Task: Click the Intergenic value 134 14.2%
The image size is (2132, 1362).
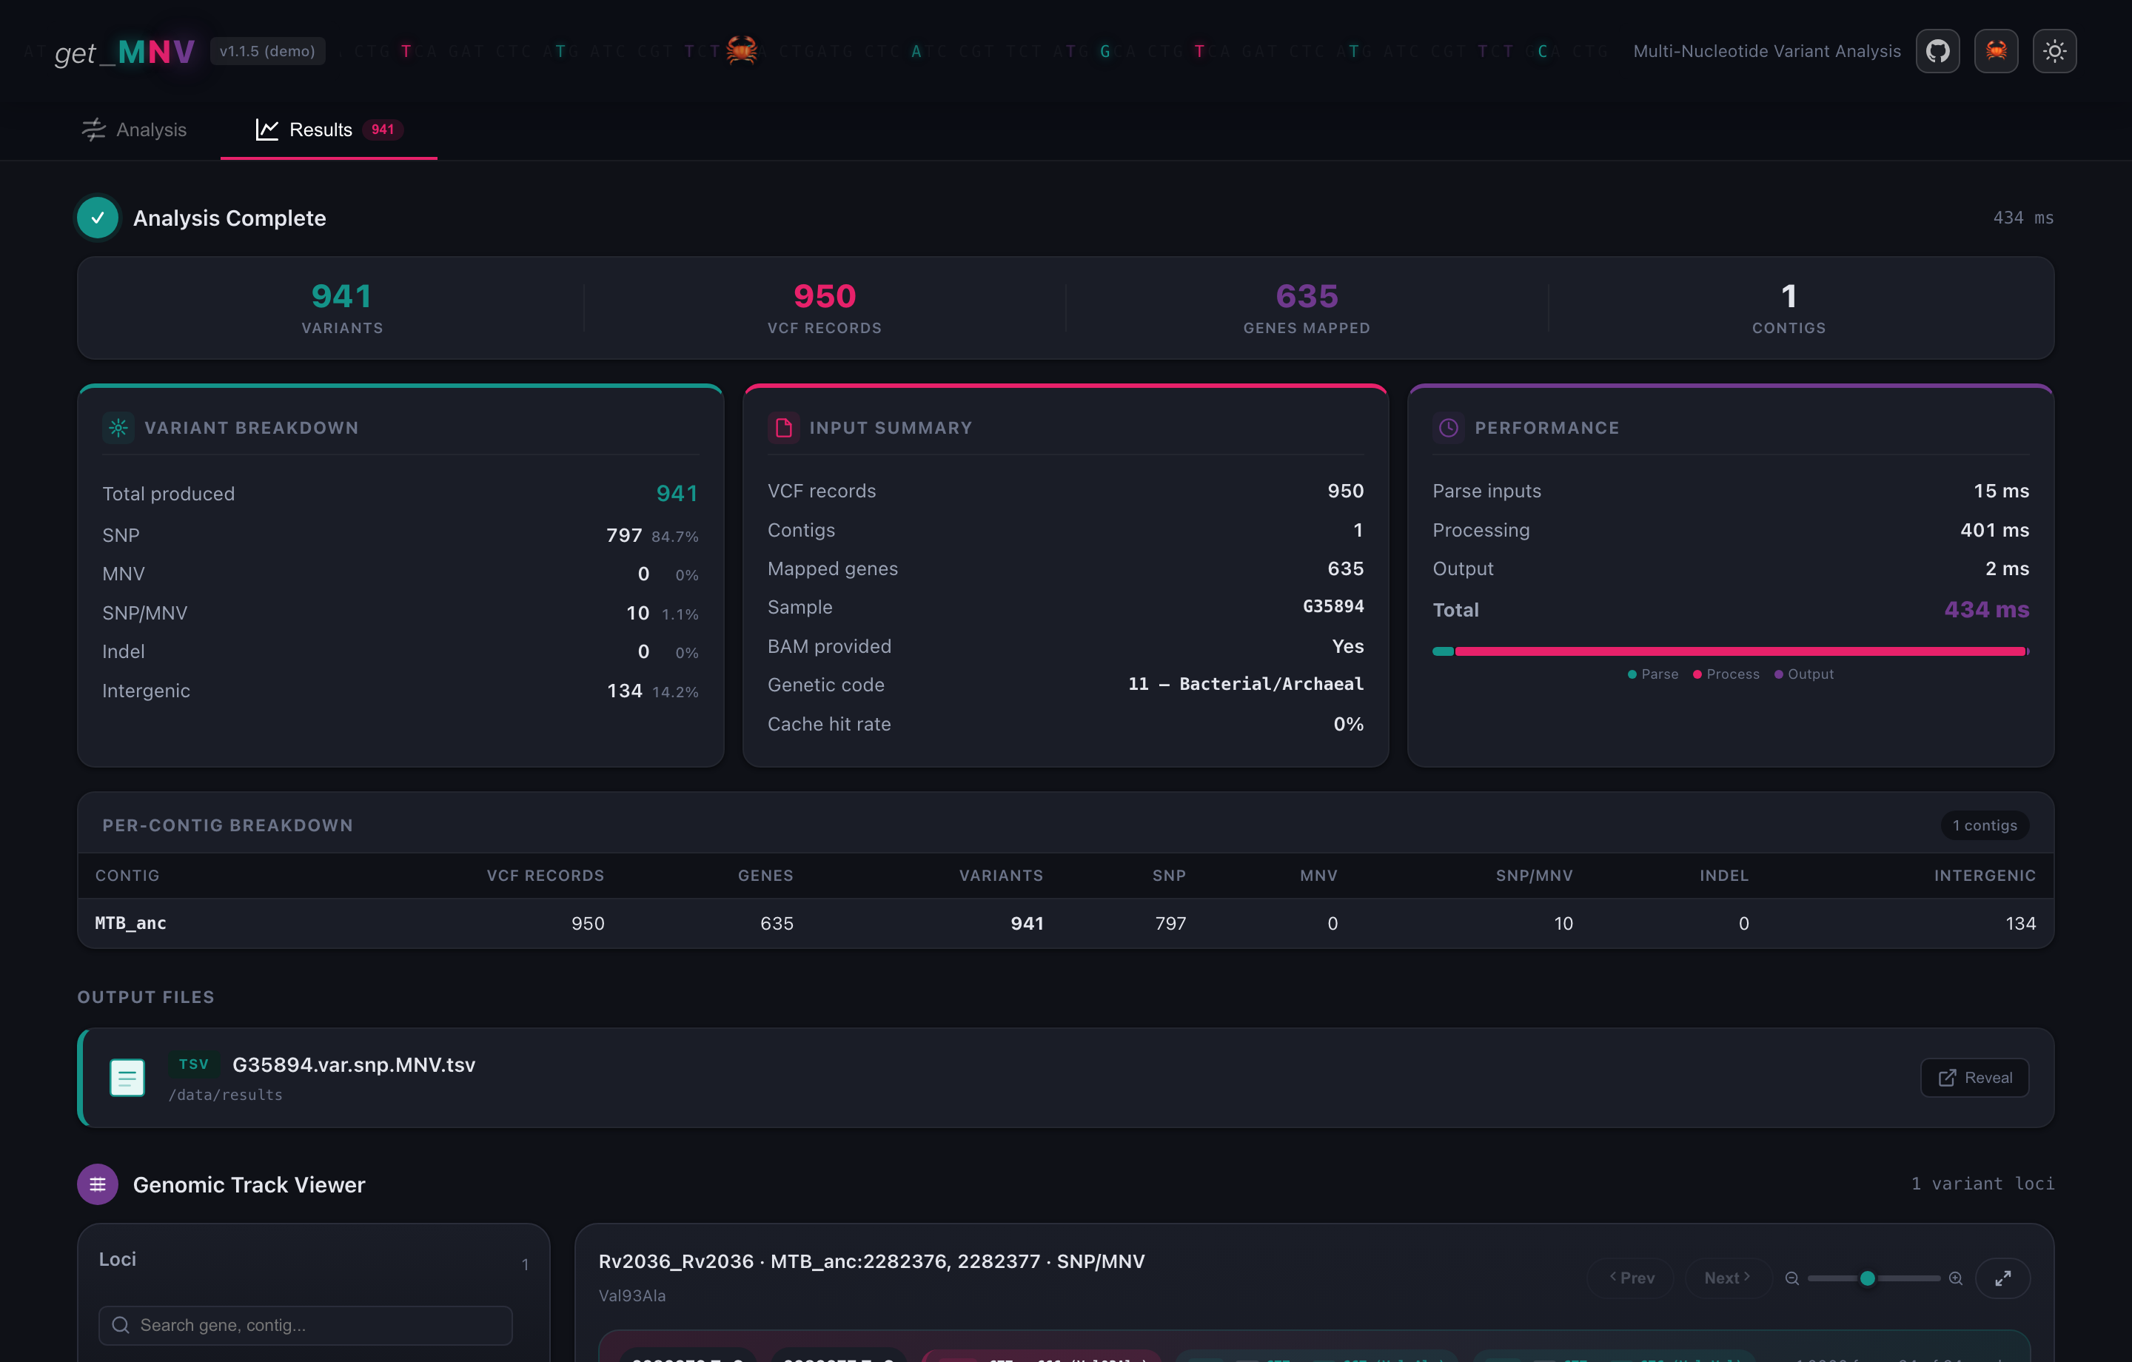Action: (x=652, y=691)
